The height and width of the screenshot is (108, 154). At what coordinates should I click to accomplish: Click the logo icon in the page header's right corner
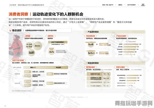pyautogui.click(x=143, y=5)
